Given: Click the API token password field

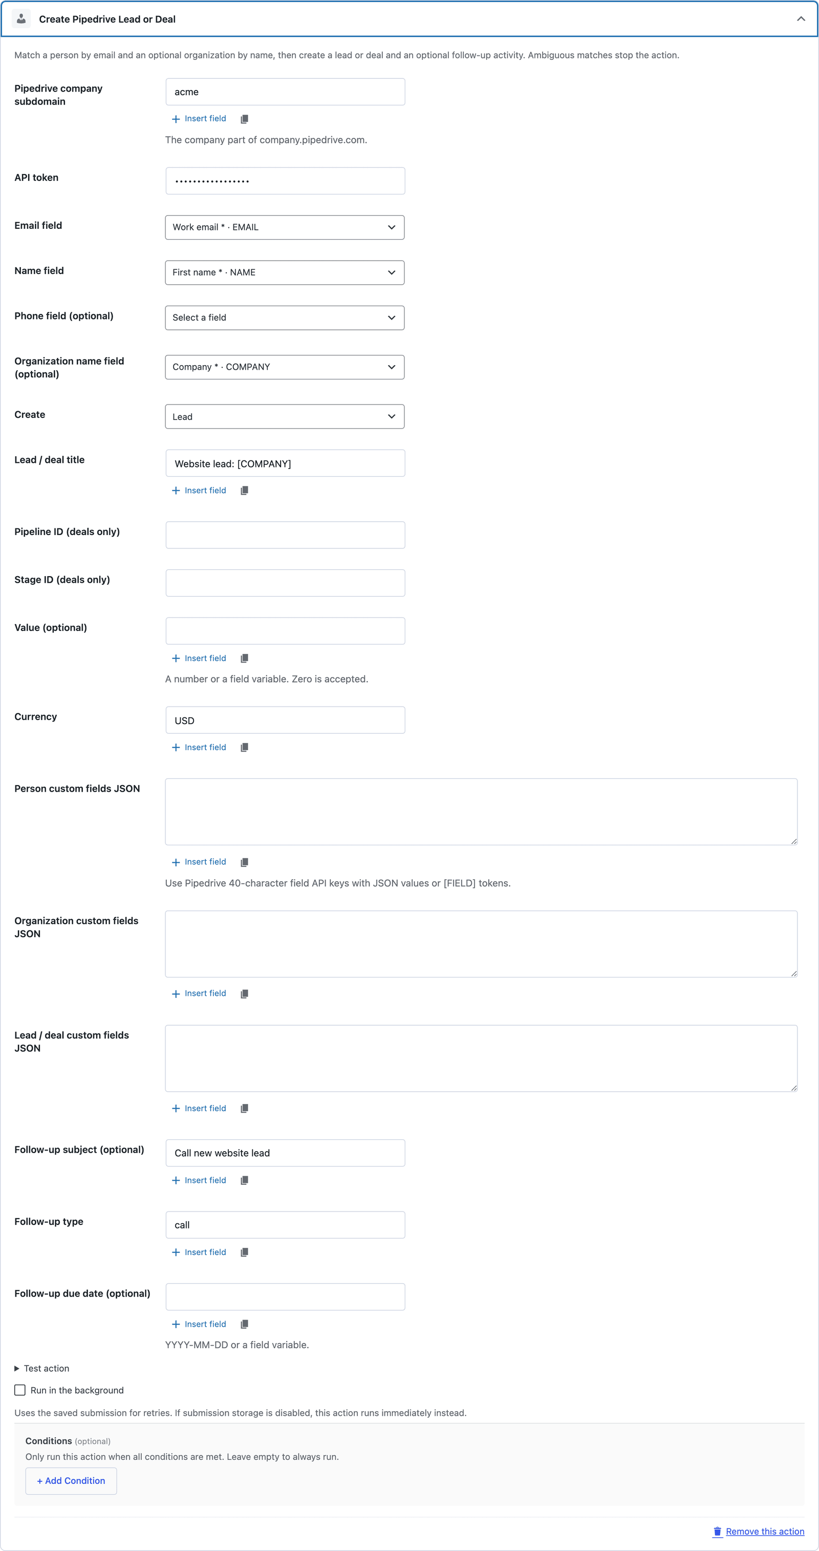Looking at the screenshot, I should pos(285,181).
